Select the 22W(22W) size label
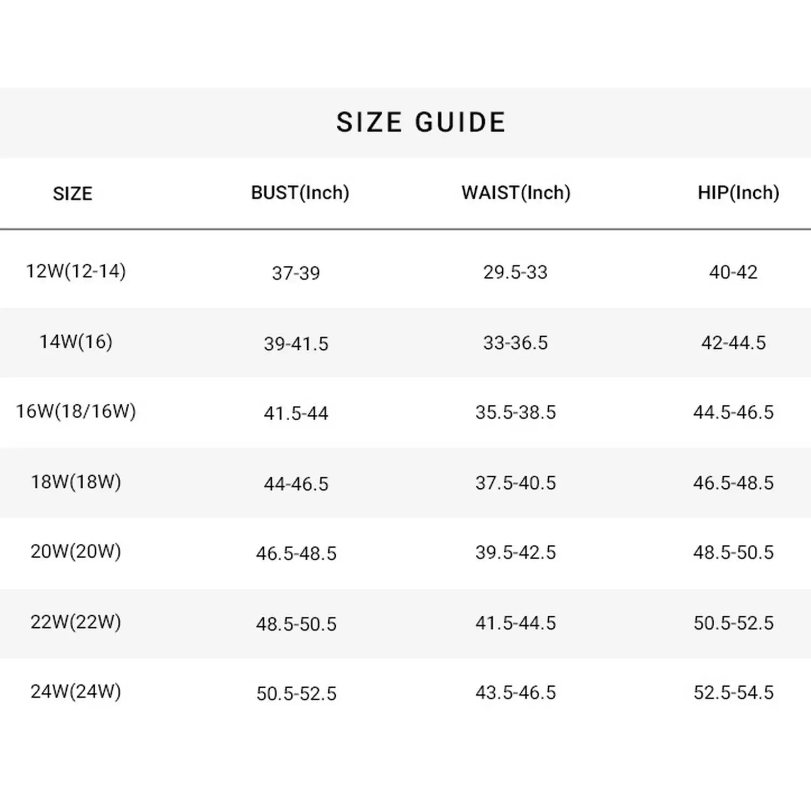The width and height of the screenshot is (811, 811). (x=76, y=622)
